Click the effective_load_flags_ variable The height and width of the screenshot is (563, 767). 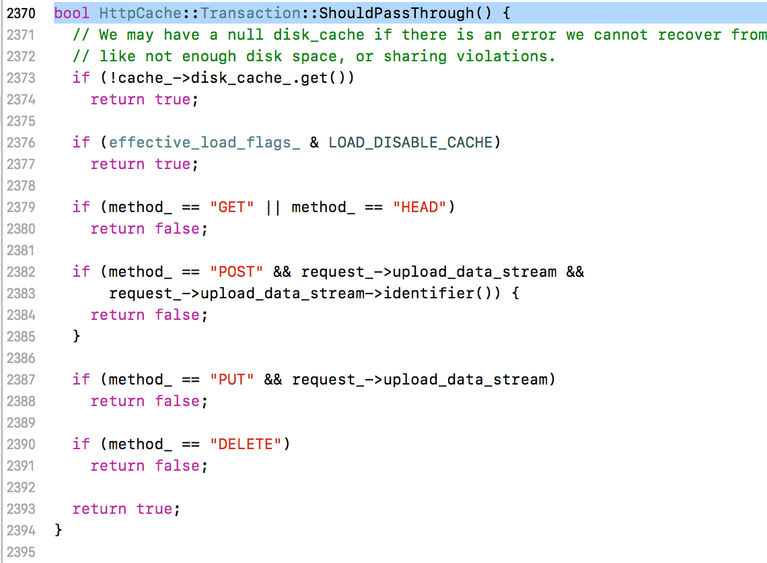click(x=205, y=143)
